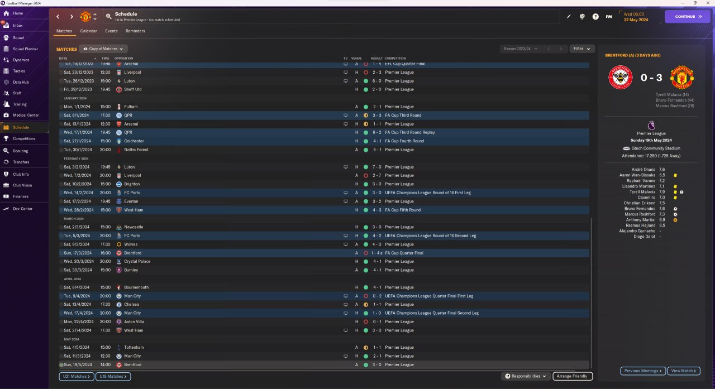The image size is (715, 389).
Task: Open Data Hub in sidebar
Action: 21,82
